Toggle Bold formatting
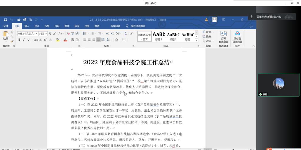The image size is (301, 150). click(20, 40)
